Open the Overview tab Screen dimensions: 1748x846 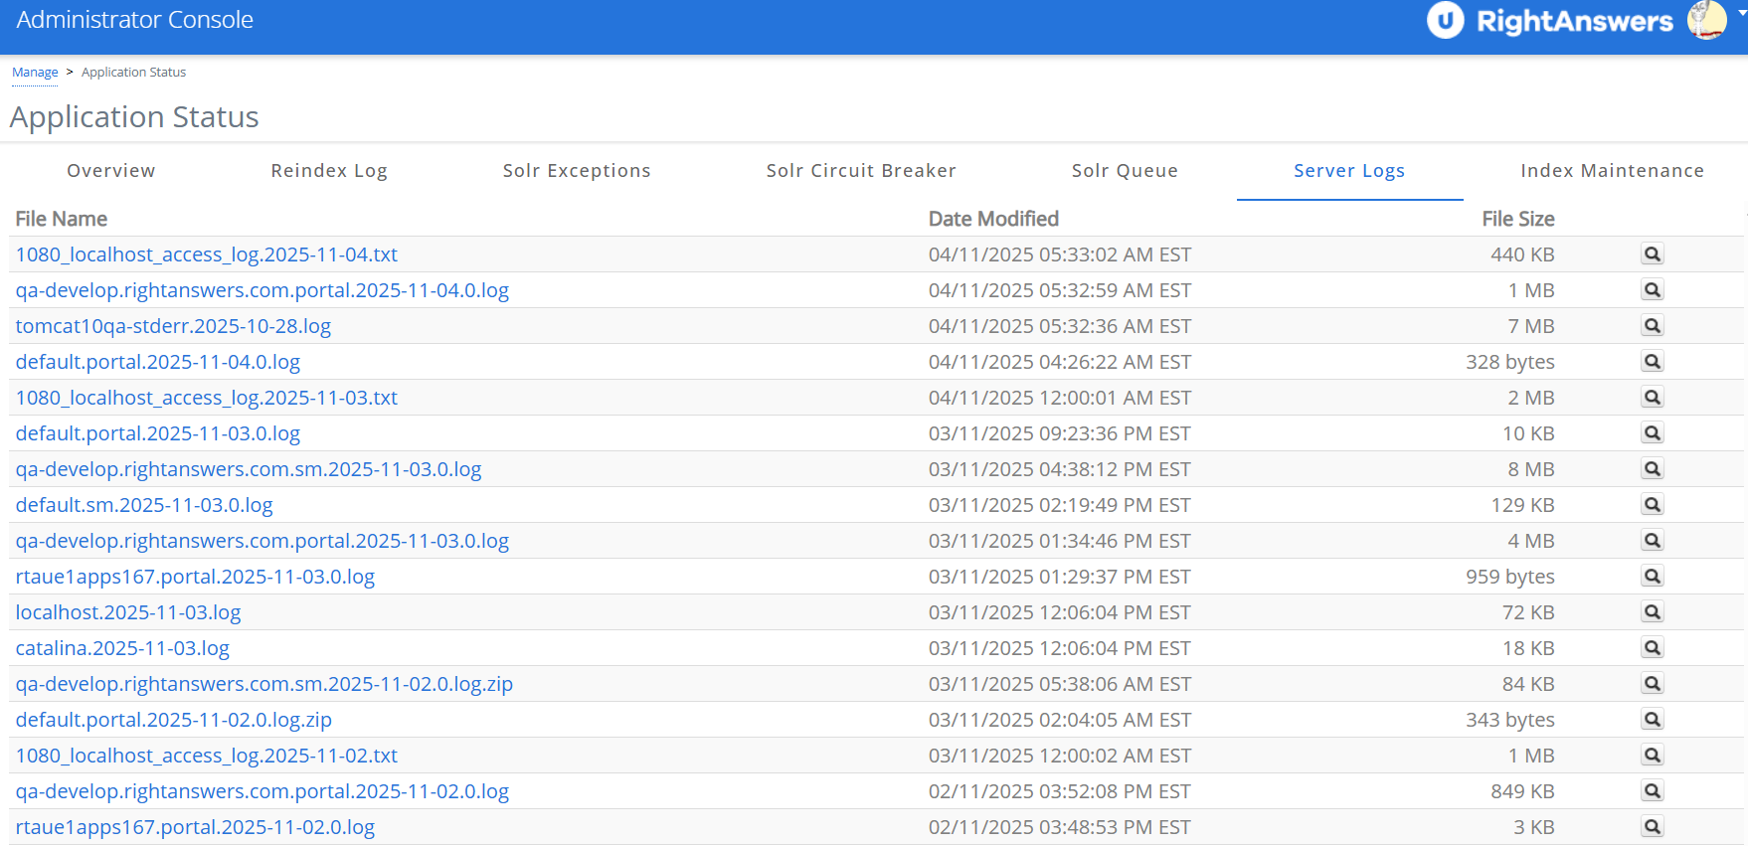pyautogui.click(x=111, y=171)
